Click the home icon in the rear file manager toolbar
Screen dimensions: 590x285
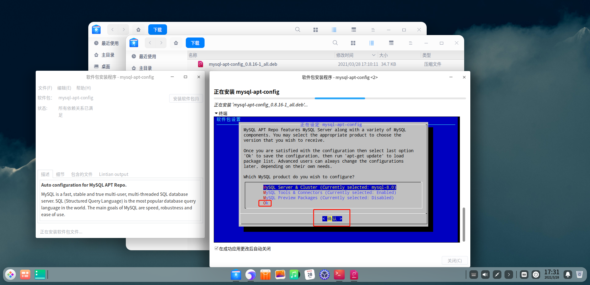point(138,30)
